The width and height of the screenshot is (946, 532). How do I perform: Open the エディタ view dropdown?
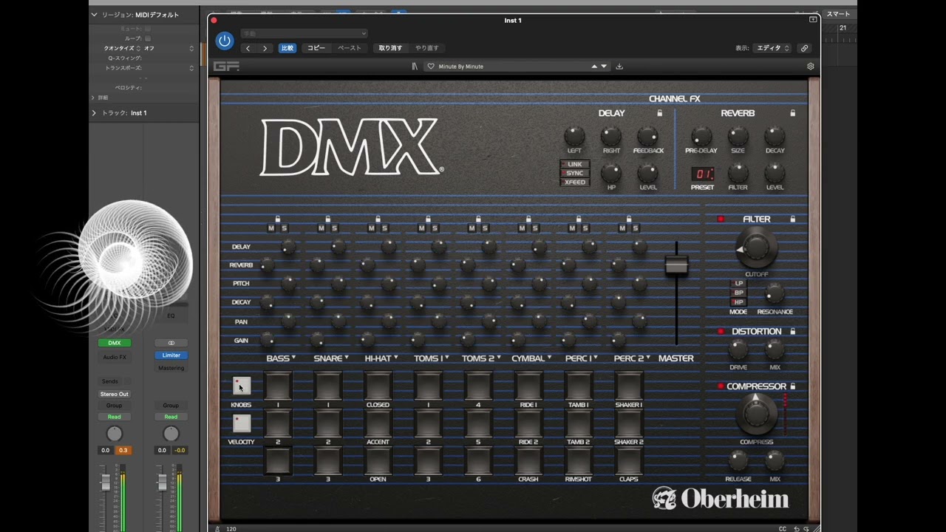772,48
